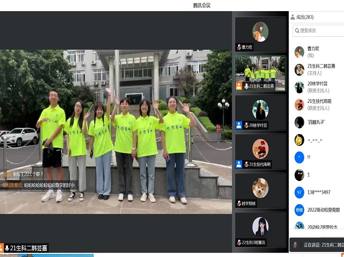Click the 正在讲话 speaking indicator bar
344x257 pixels.
(x=318, y=245)
